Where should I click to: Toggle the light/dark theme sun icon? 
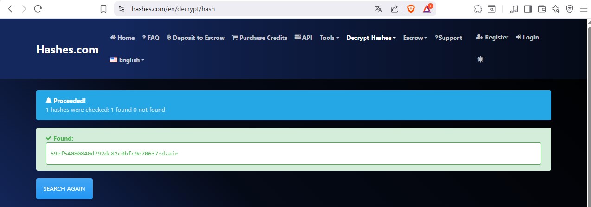tap(480, 59)
